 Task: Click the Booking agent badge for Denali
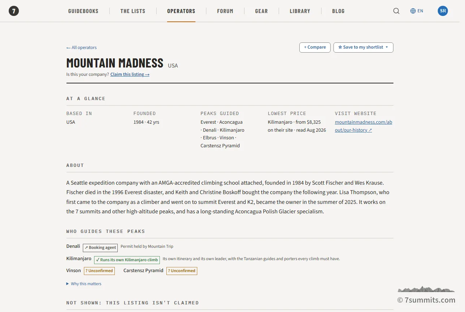(x=100, y=248)
